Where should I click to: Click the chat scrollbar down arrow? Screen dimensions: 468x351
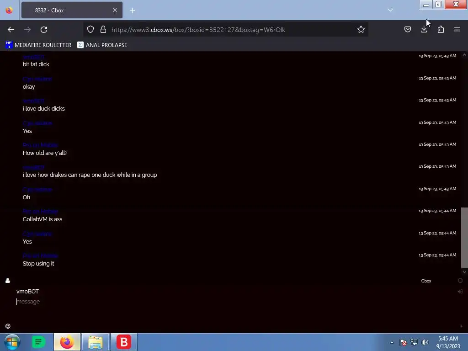tap(464, 272)
